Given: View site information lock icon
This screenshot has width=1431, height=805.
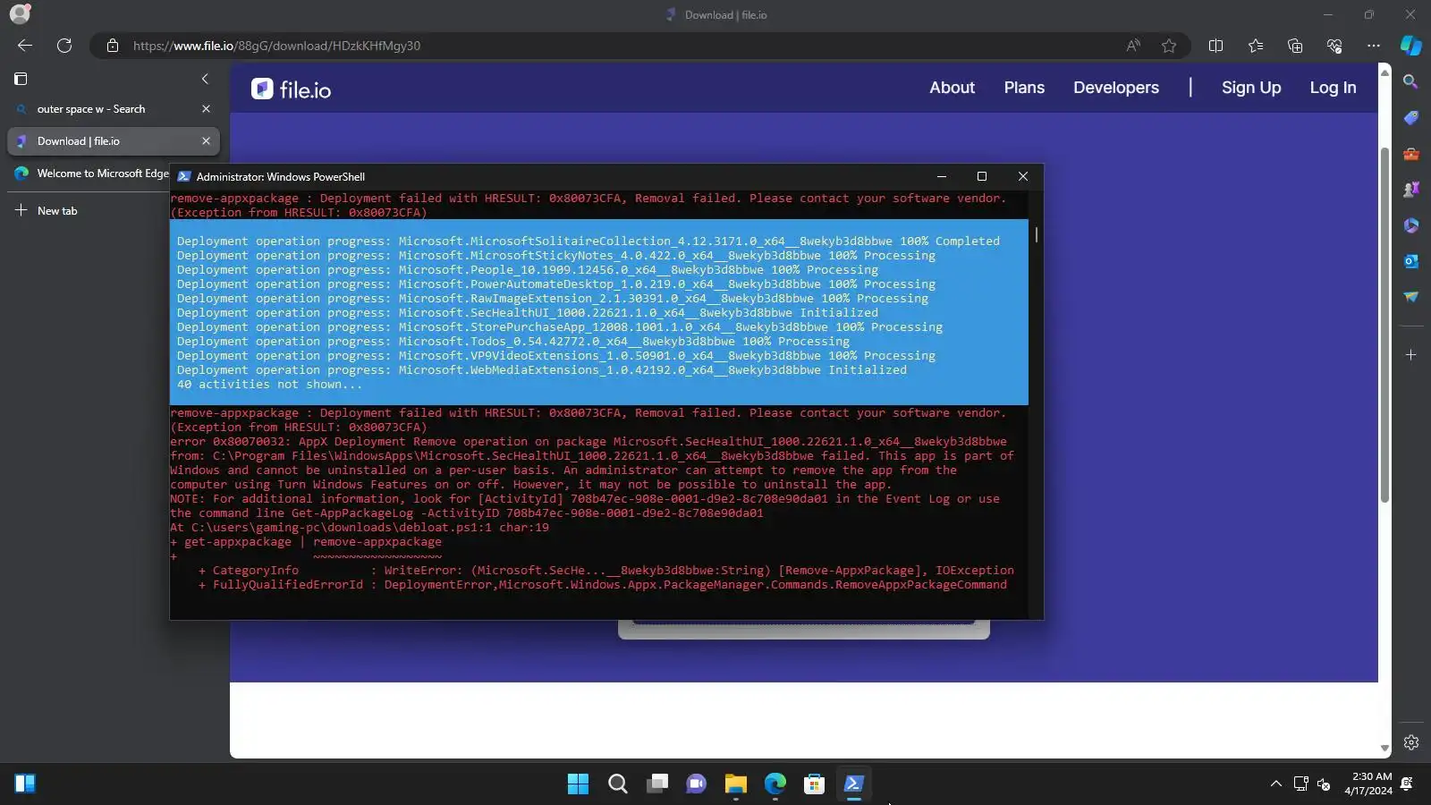Looking at the screenshot, I should 113,46.
